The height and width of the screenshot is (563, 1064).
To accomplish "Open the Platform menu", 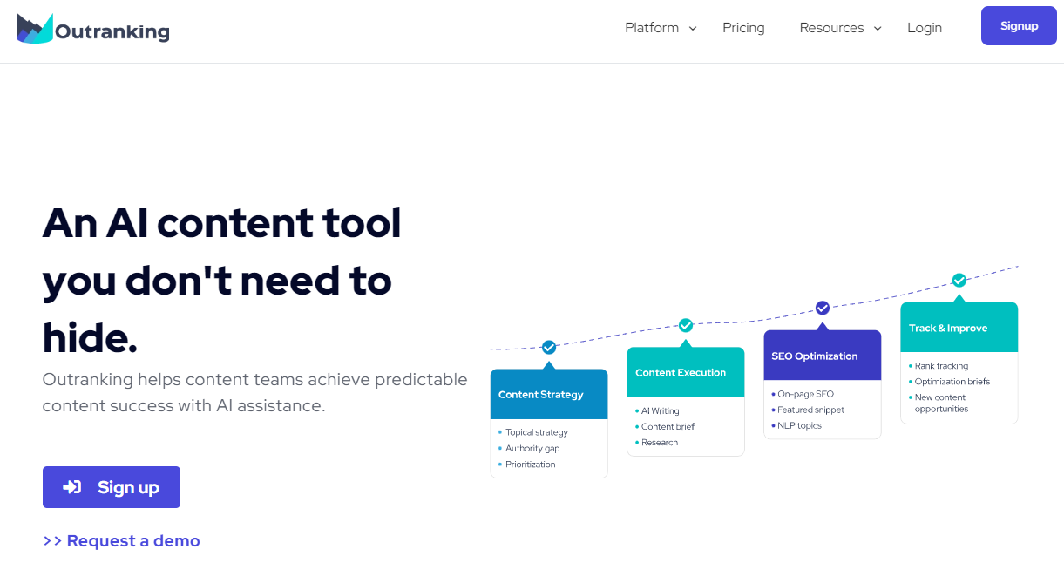I will pos(652,28).
